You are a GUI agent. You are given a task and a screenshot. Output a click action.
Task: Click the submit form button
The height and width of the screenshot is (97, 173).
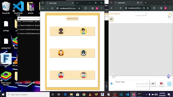[x=72, y=18]
